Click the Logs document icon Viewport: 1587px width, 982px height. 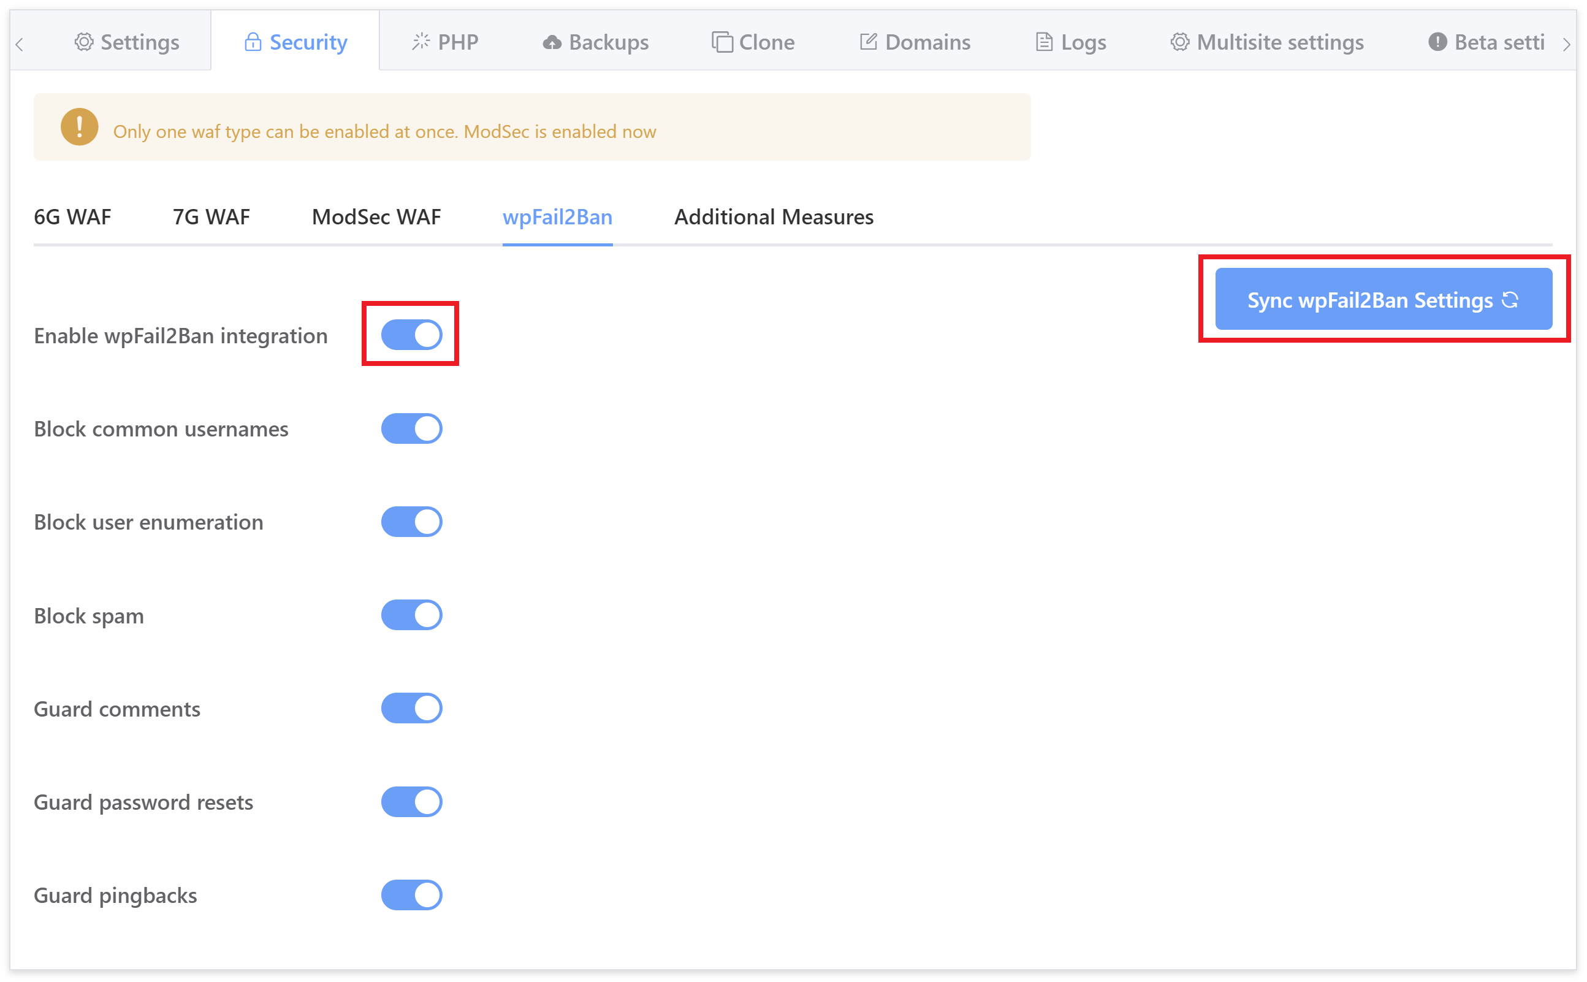coord(1043,42)
